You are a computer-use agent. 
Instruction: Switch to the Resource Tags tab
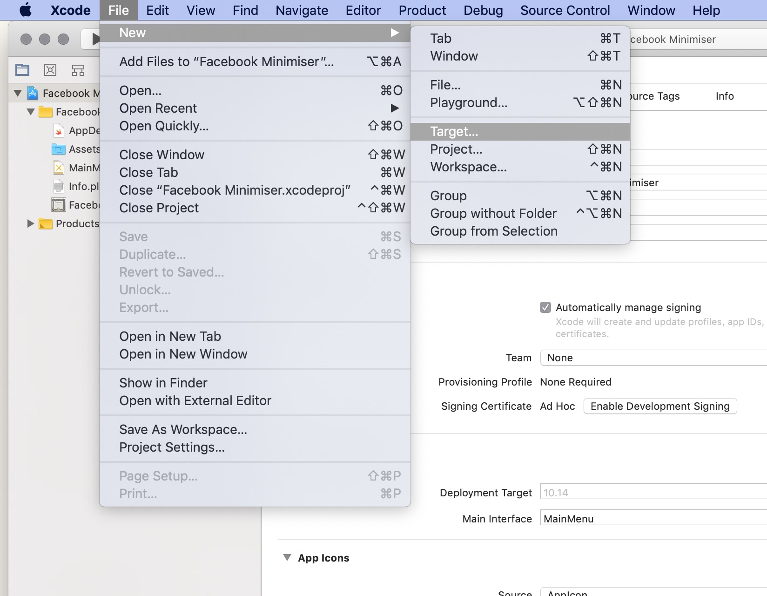pyautogui.click(x=655, y=96)
